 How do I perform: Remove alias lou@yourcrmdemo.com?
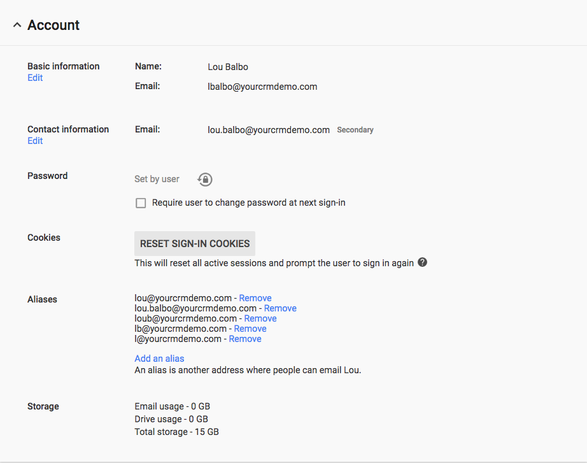click(255, 298)
